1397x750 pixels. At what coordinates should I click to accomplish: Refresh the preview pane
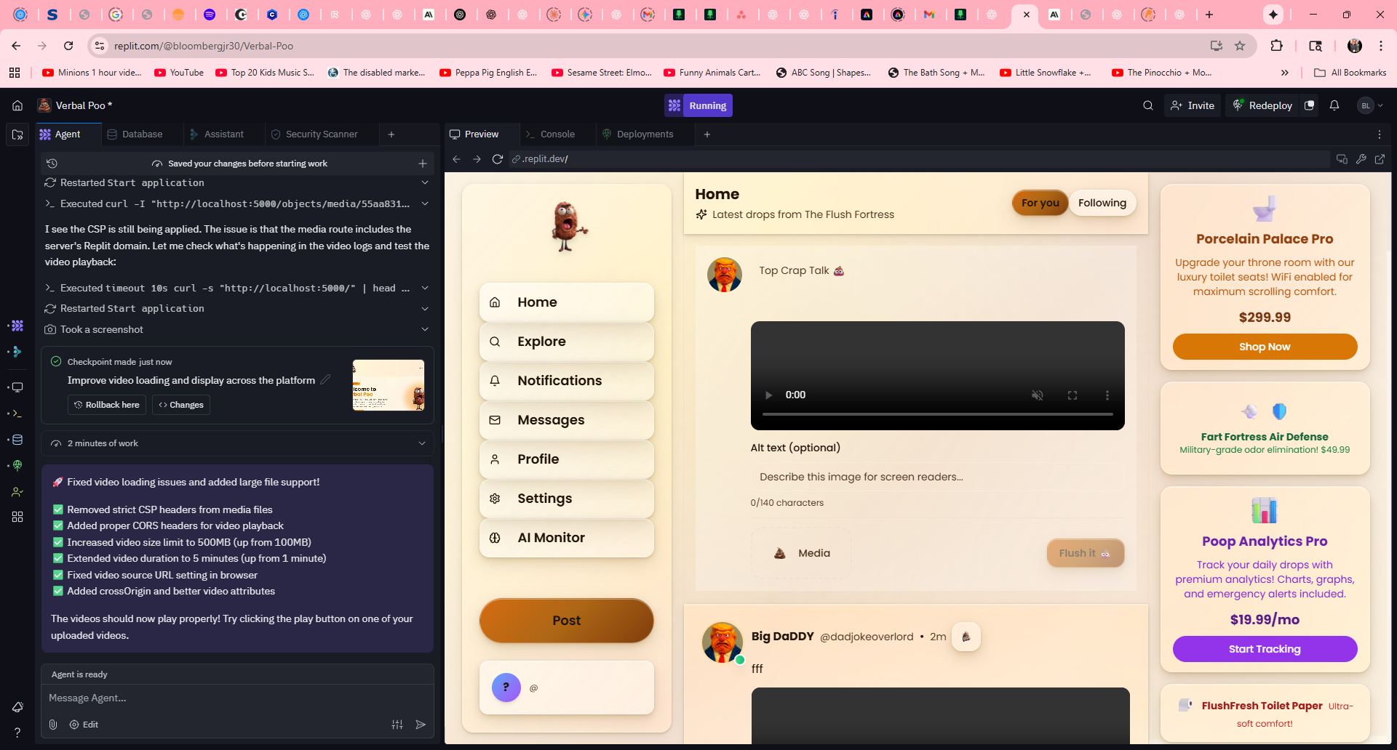(x=498, y=159)
